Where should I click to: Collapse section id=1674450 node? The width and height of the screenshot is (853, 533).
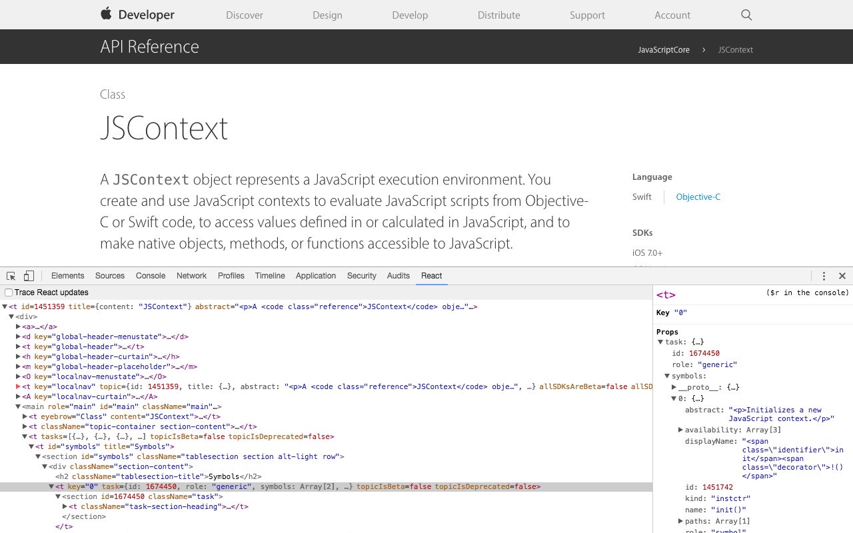pyautogui.click(x=59, y=497)
